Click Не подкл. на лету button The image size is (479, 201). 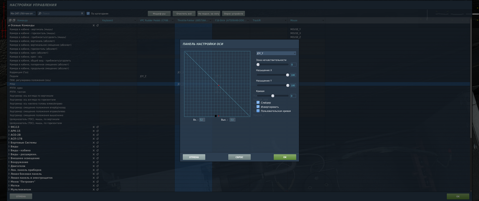[x=209, y=14]
